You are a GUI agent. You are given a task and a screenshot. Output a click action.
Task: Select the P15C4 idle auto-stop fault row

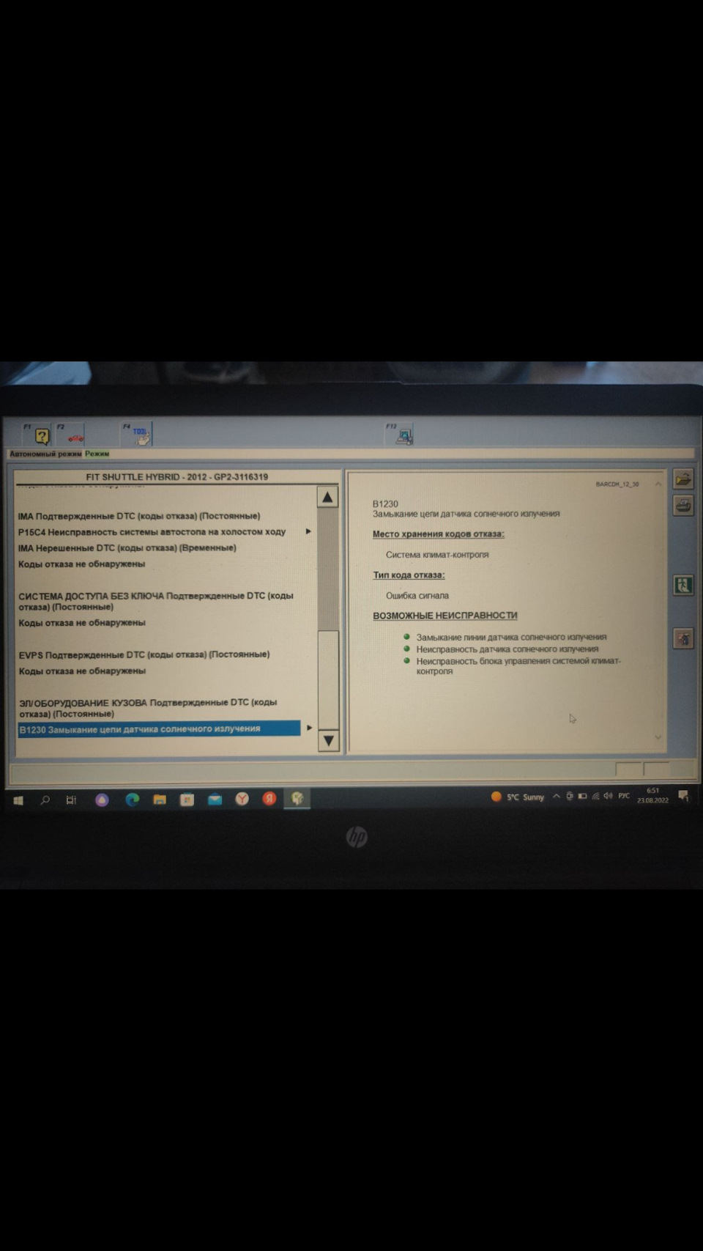(152, 532)
